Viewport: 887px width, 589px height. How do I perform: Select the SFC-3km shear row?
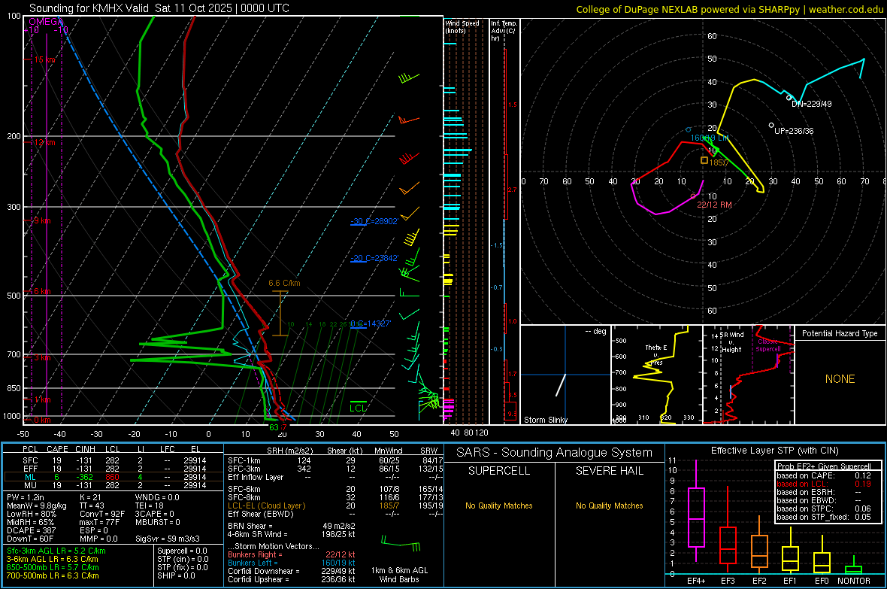335,469
